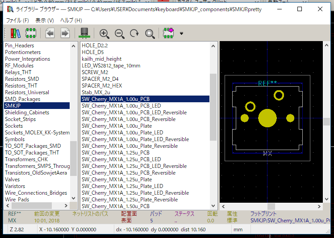Click library list scroll down arrow

point(73,198)
